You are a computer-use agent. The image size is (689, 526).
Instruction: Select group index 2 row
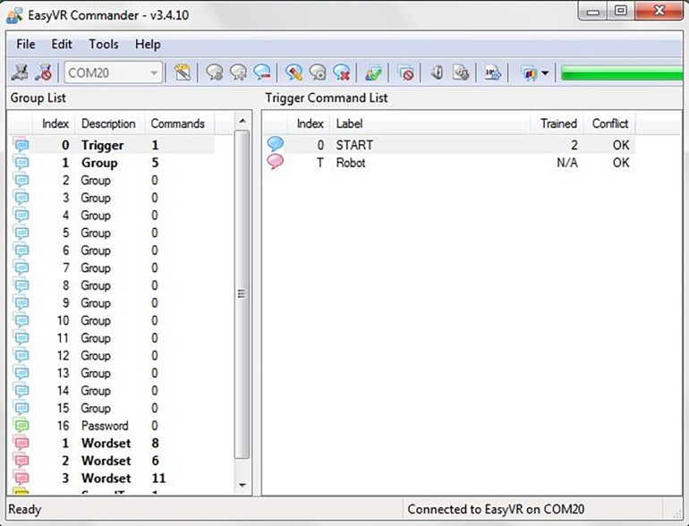(112, 180)
